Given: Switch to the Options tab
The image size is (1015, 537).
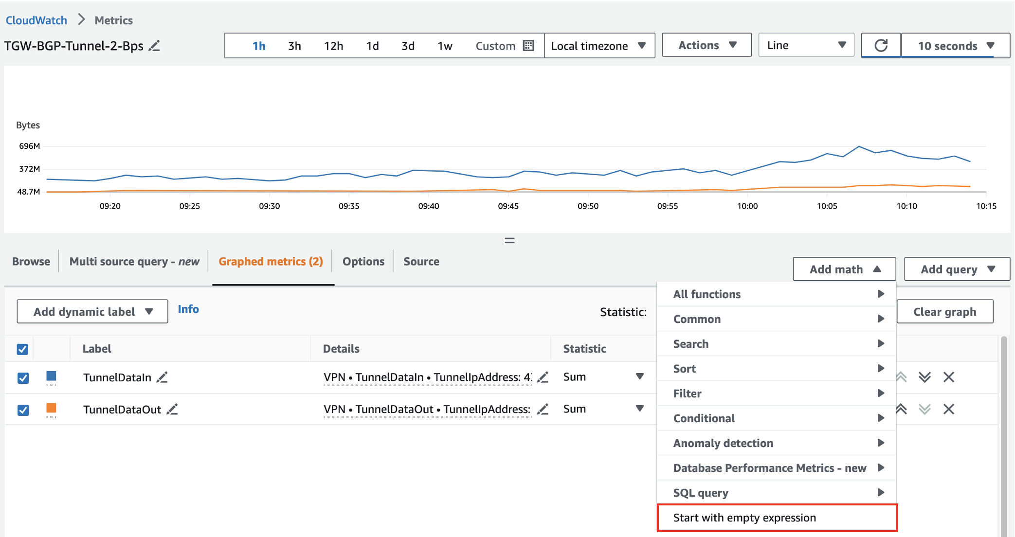Looking at the screenshot, I should 363,262.
